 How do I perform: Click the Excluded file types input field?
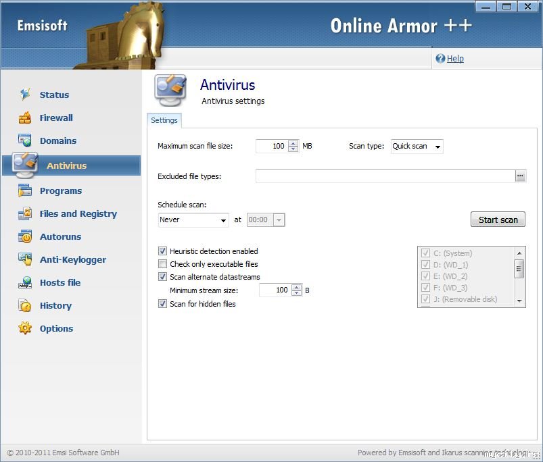tap(385, 176)
